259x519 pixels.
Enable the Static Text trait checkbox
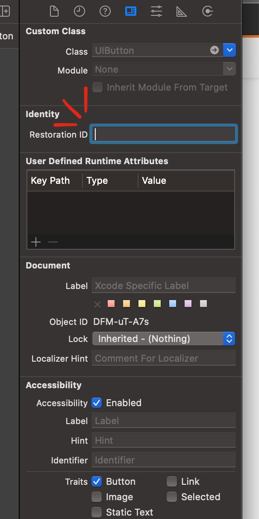point(97,512)
